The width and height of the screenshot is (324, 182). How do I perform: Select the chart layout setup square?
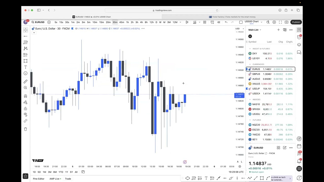[x=241, y=22]
